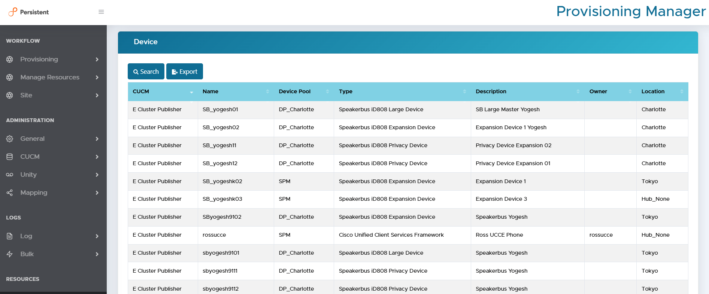Sort by Name column arrows
This screenshot has width=709, height=294.
click(x=267, y=91)
